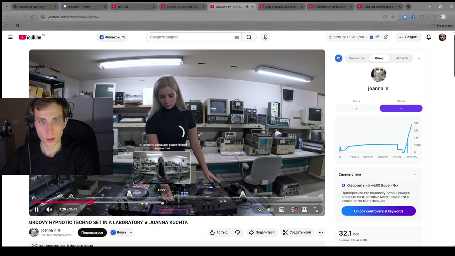Open the Создать create menu
Viewport: 455px width, 256px height.
coord(408,37)
